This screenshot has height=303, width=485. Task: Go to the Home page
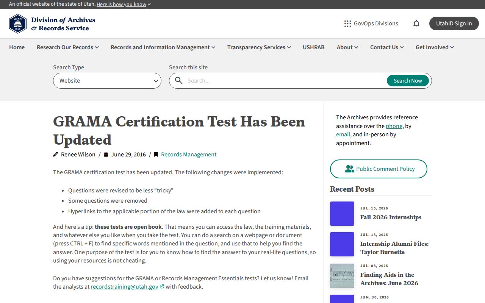(x=17, y=47)
